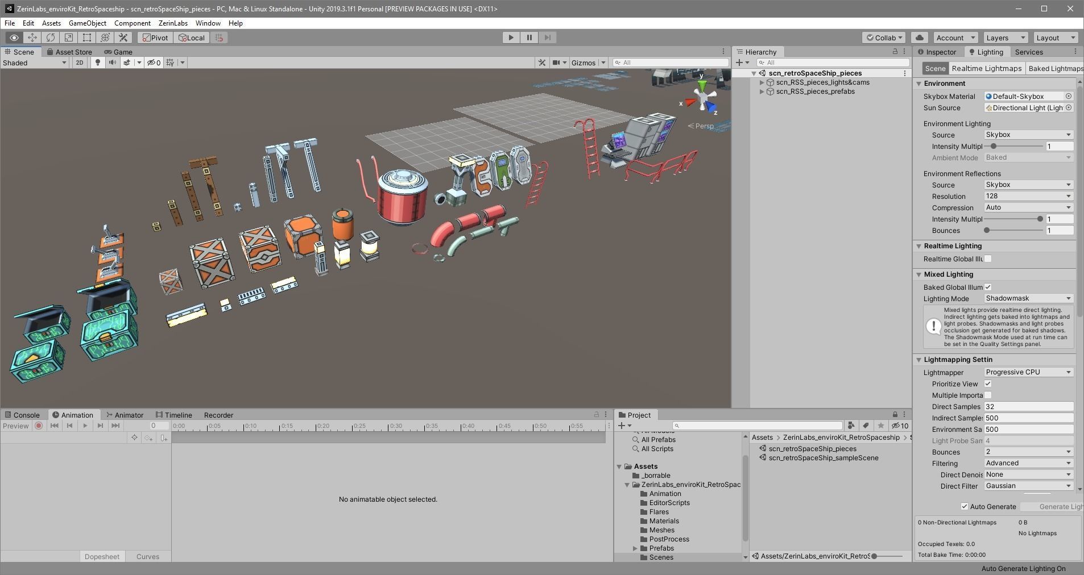Open the Shaded draw mode dropdown
Screen dimensions: 1084x575
point(35,63)
